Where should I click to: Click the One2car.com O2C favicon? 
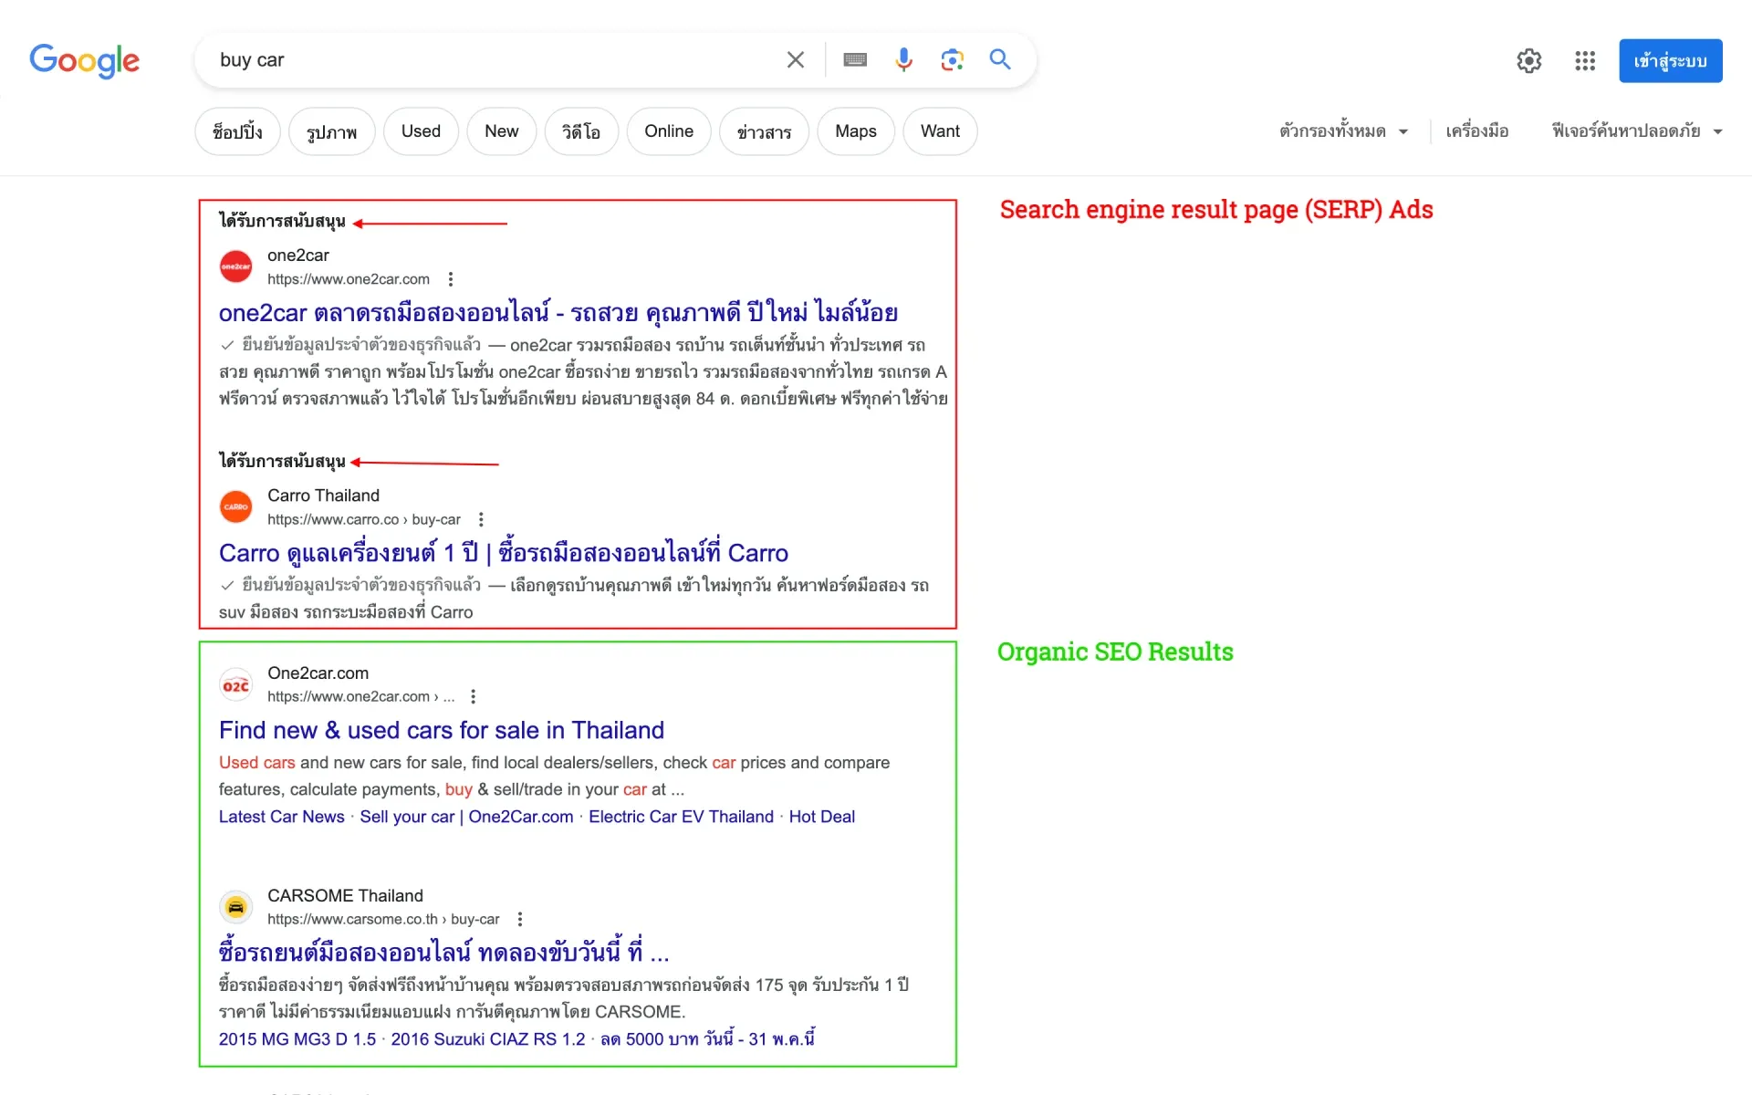pyautogui.click(x=236, y=684)
